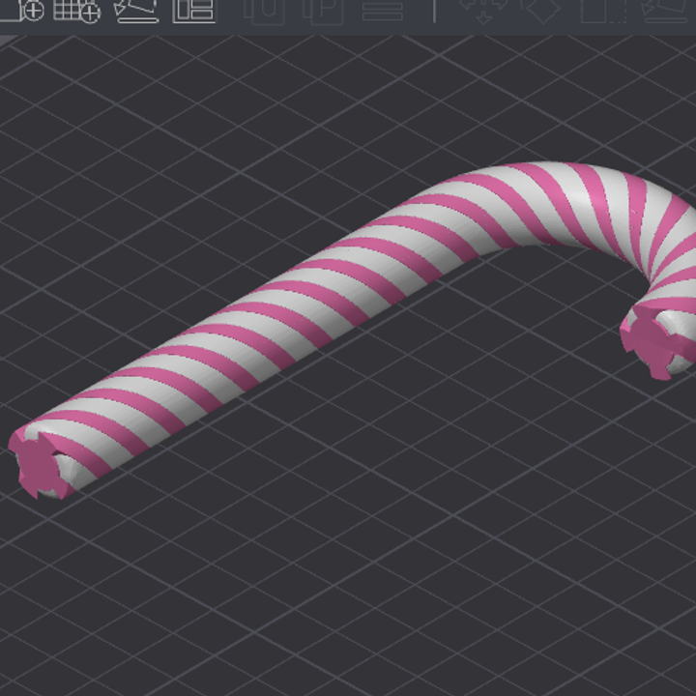Click the vertical separator in the toolbar
This screenshot has width=696, height=696.
[x=434, y=9]
